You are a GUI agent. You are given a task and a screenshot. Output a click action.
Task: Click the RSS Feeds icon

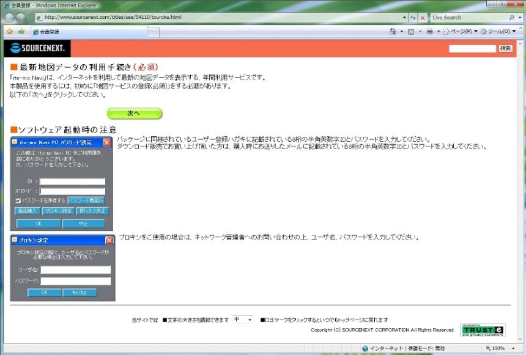tap(411, 32)
